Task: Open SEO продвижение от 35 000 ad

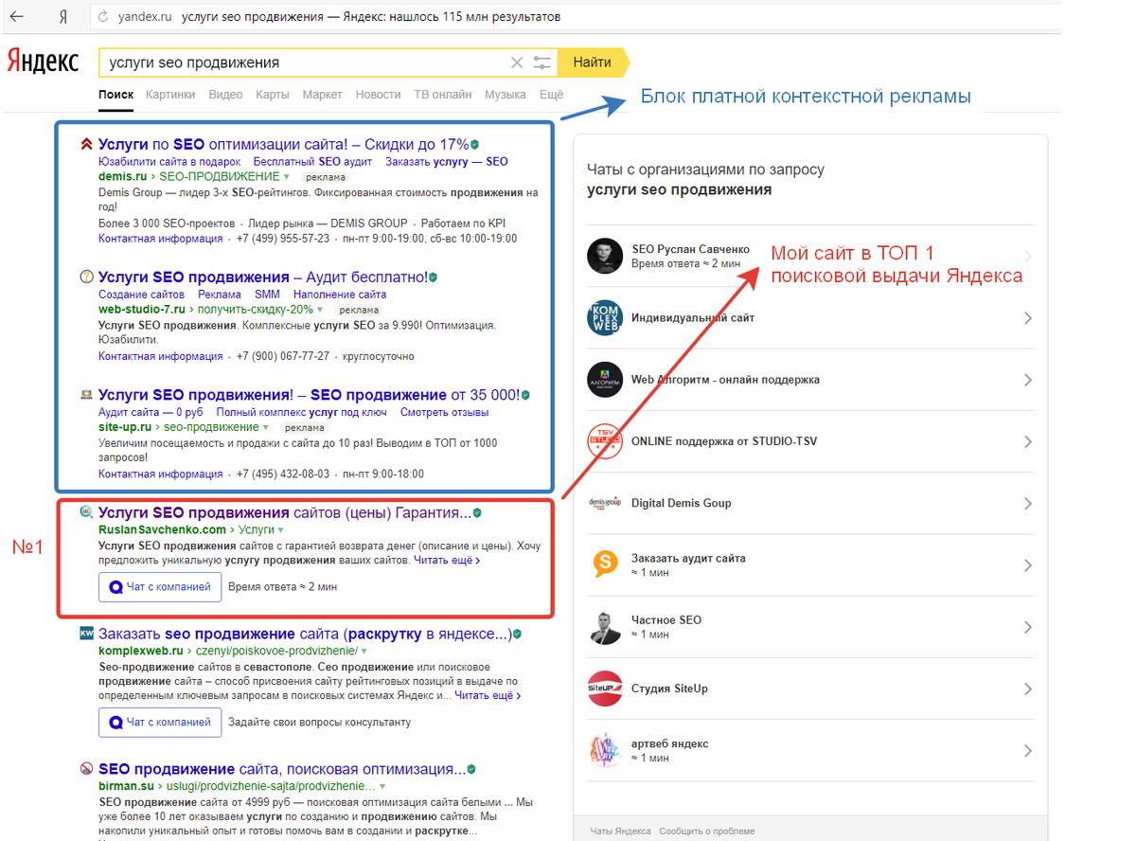Action: pos(309,395)
